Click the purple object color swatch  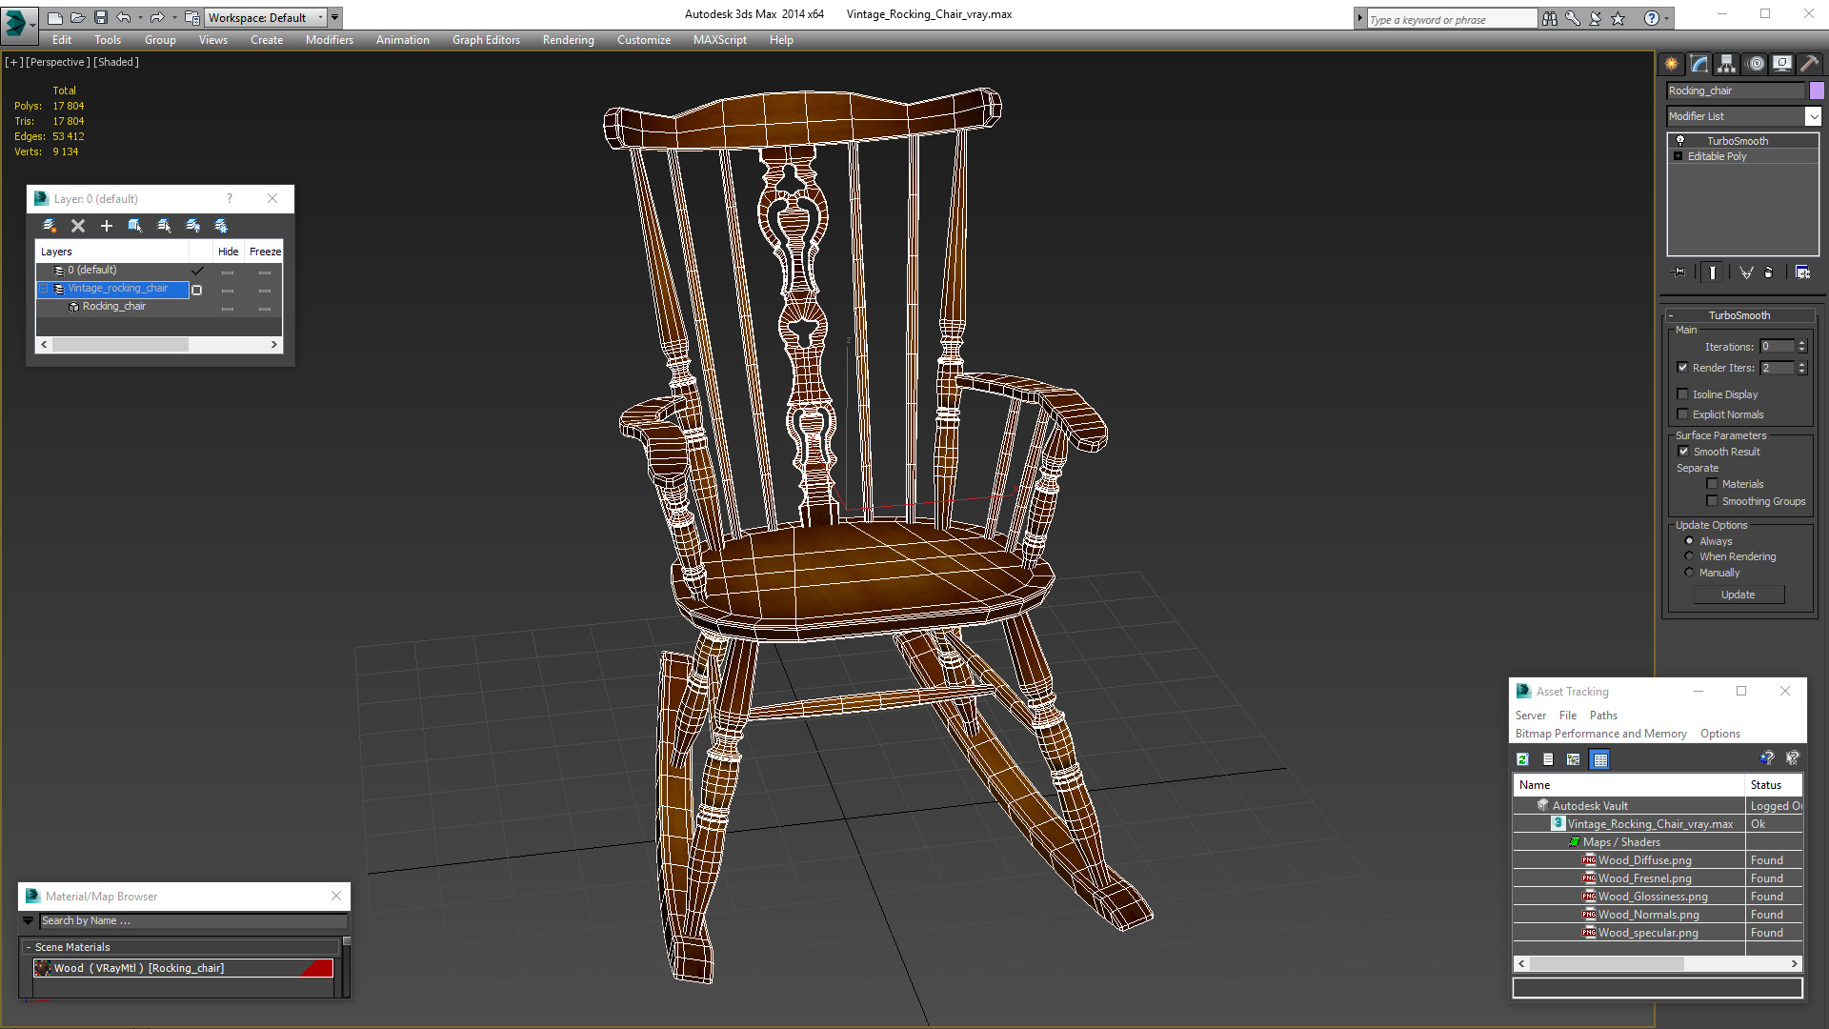point(1817,91)
